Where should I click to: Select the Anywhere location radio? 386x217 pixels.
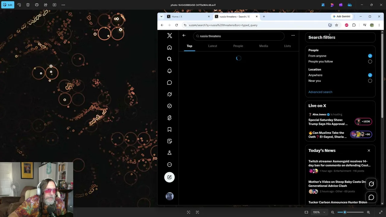click(370, 75)
